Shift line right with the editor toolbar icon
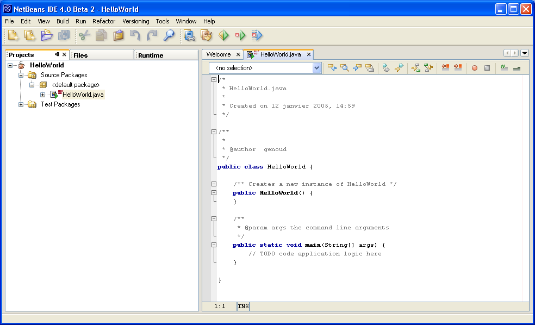The height and width of the screenshot is (325, 535). coord(458,68)
